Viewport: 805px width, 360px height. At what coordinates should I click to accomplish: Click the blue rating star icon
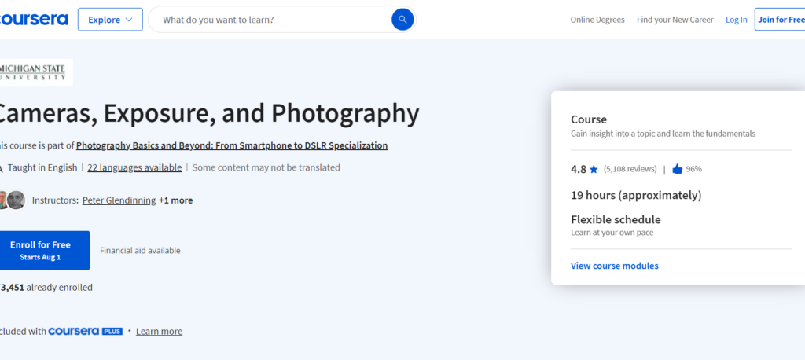pos(594,170)
